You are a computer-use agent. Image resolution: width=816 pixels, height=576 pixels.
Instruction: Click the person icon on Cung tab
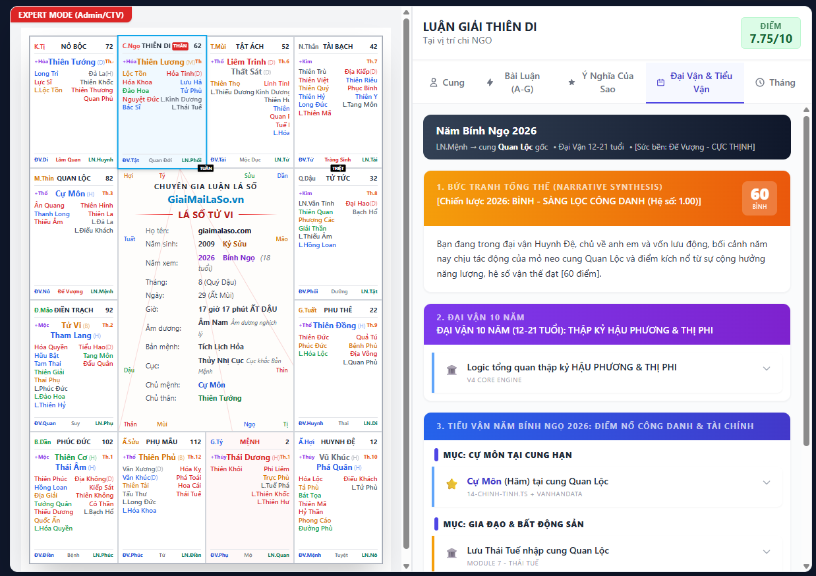(434, 83)
